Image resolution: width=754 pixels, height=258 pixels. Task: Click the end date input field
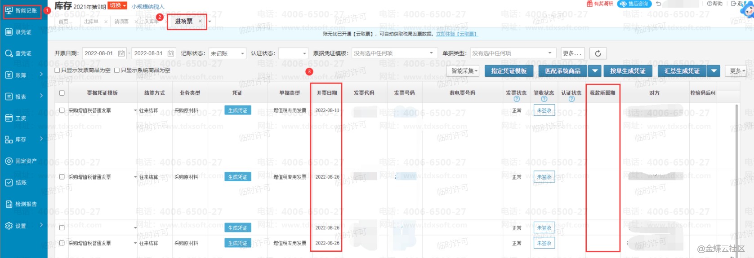click(148, 53)
